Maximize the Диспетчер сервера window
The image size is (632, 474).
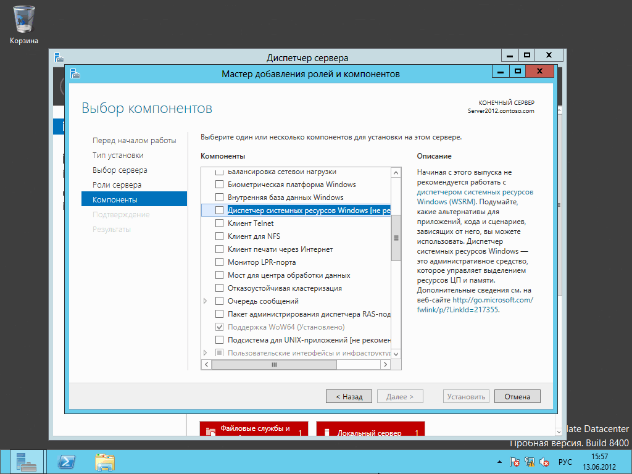point(527,55)
